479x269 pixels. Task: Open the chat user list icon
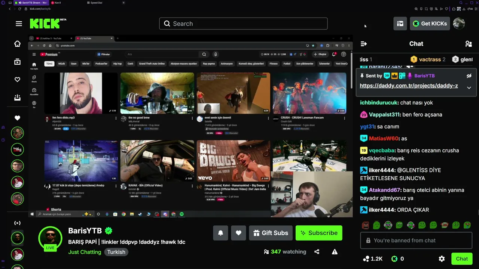pyautogui.click(x=469, y=44)
